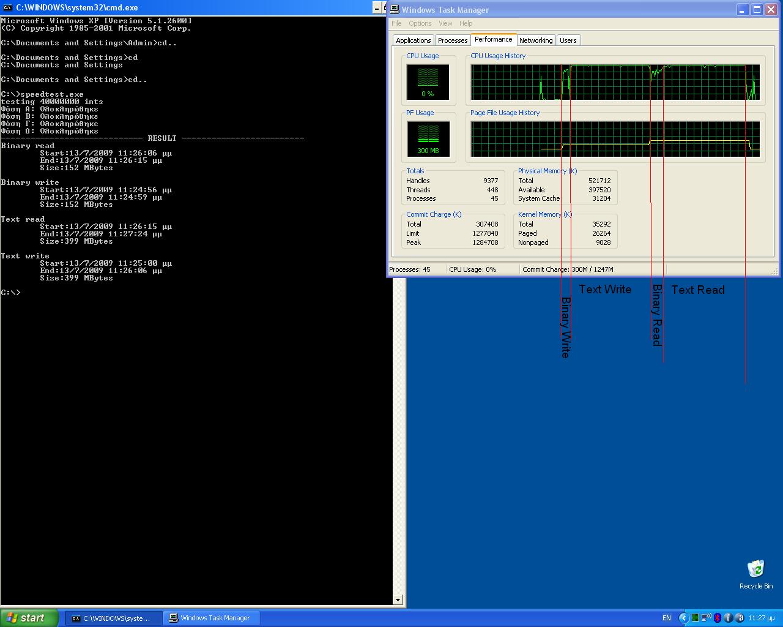Minimize the Windows Task Manager window

point(743,9)
